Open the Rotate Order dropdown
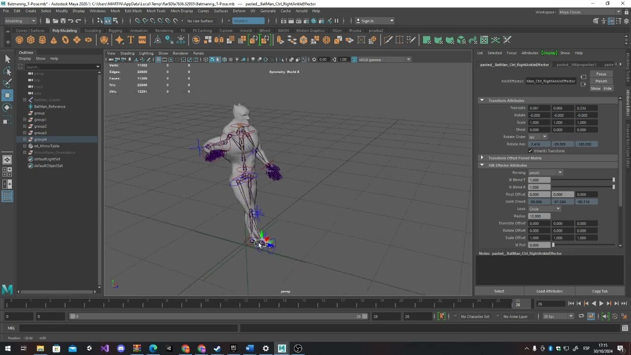 click(x=537, y=137)
